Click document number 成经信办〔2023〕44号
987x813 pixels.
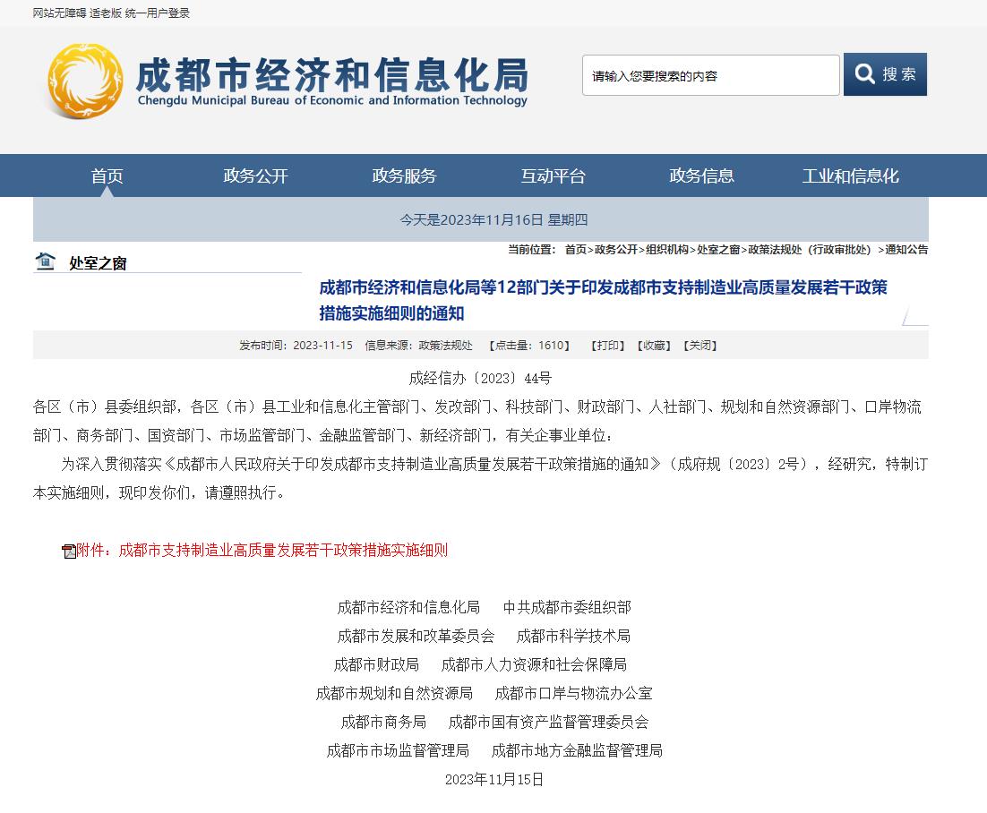pos(480,378)
